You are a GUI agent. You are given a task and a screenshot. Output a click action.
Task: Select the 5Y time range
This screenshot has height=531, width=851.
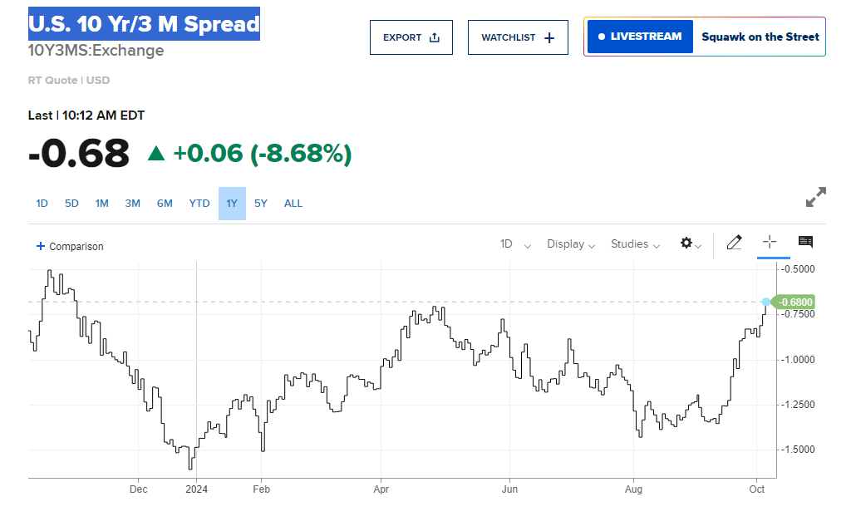[261, 204]
